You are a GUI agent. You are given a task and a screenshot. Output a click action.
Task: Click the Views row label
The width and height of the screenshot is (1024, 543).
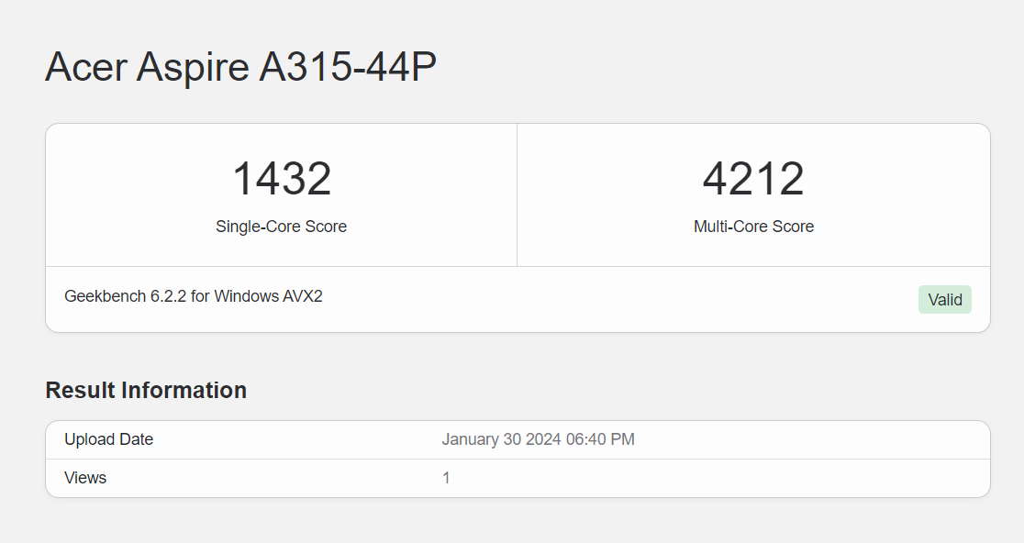click(x=85, y=478)
